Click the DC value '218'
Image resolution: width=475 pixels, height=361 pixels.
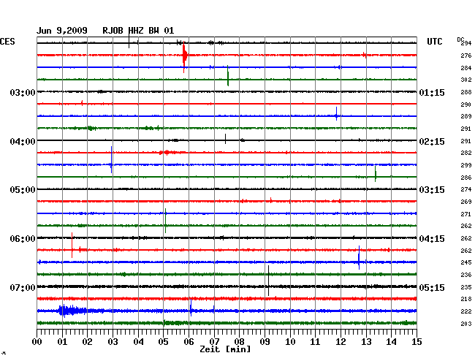[466, 299]
